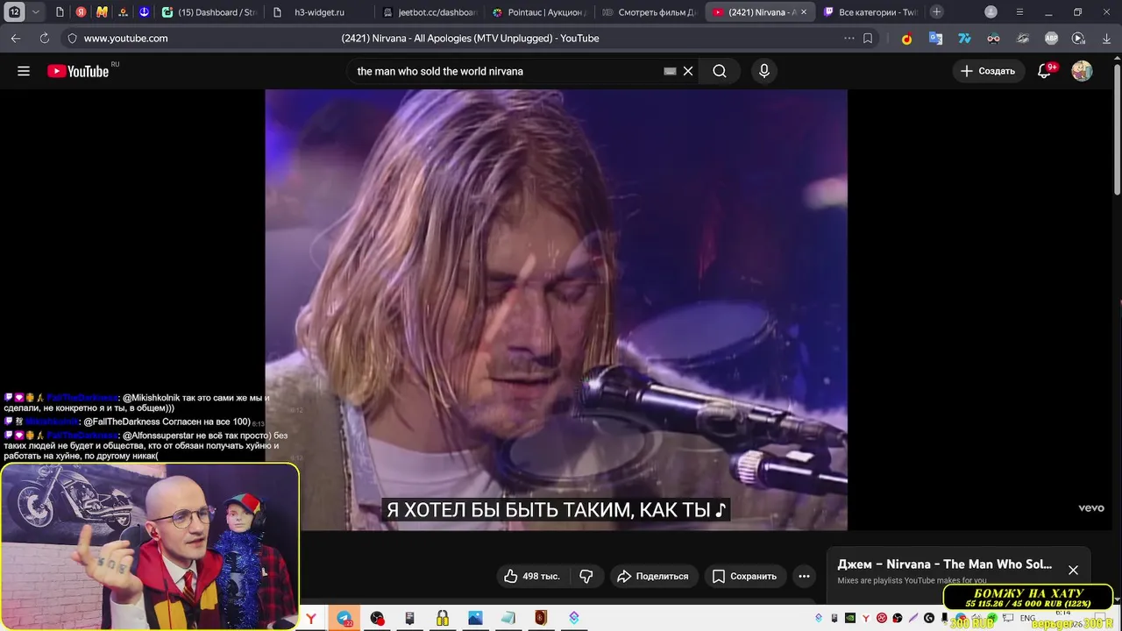This screenshot has width=1122, height=631.
Task: Clear the search query with the X
Action: tap(688, 71)
